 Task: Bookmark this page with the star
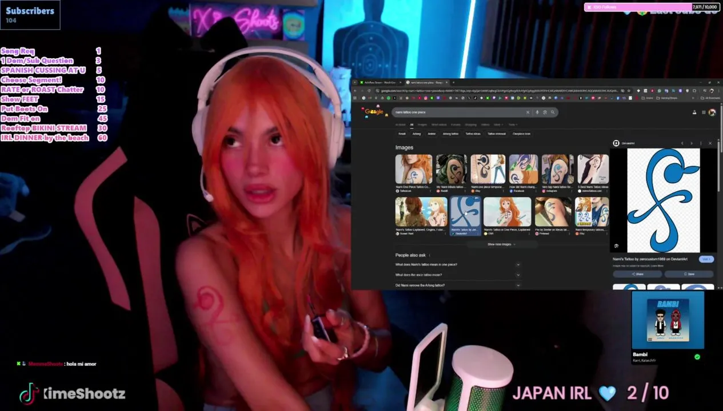629,91
